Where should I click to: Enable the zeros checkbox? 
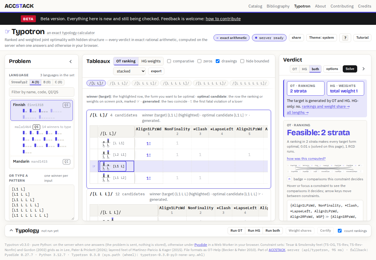[x=200, y=61]
